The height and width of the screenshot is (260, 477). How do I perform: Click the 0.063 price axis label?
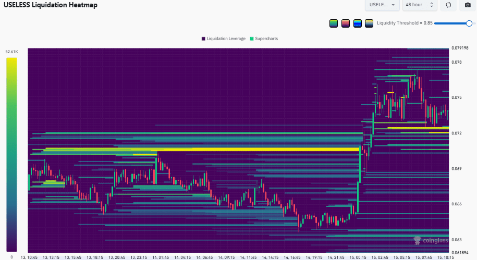pyautogui.click(x=457, y=240)
